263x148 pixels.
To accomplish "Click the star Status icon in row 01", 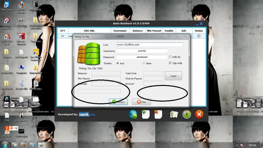I will coord(199,36).
